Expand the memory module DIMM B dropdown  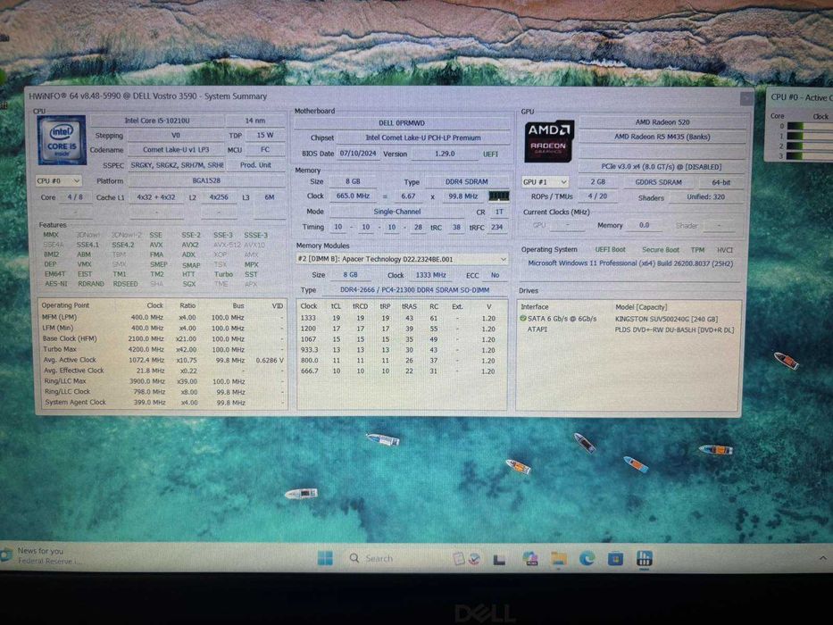pos(402,259)
